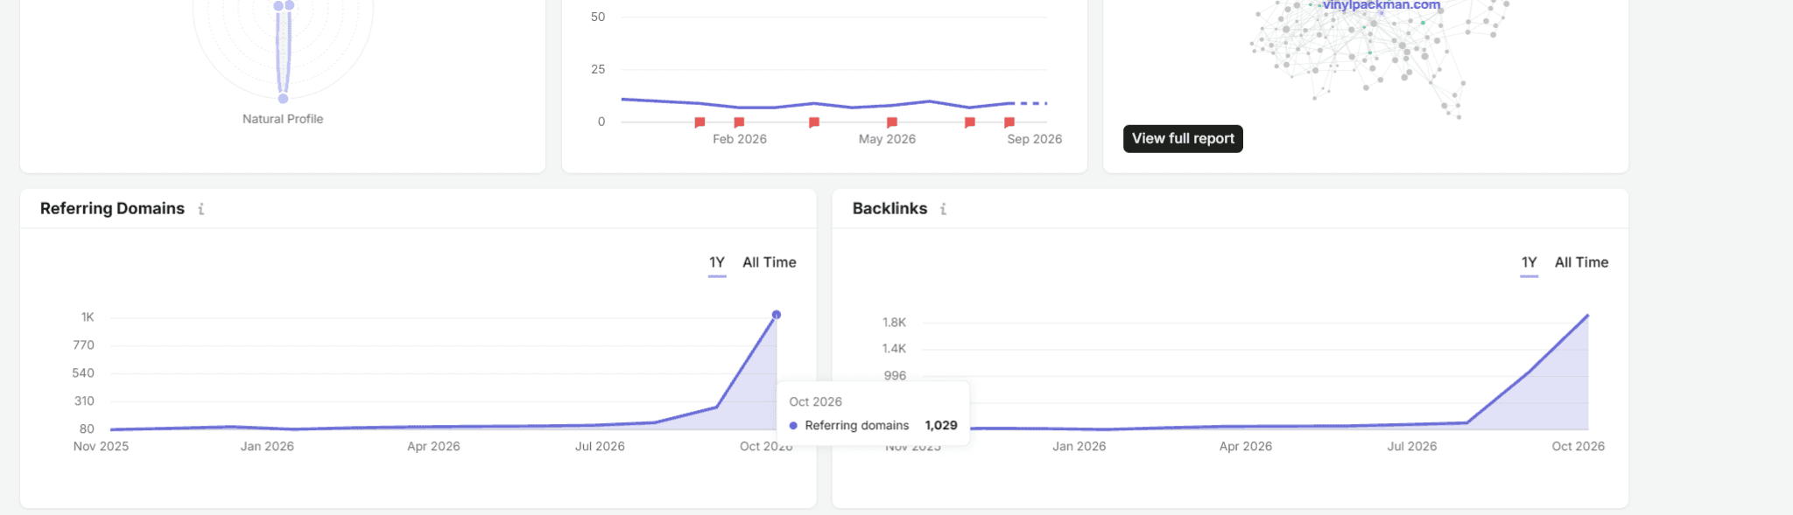1793x515 pixels.
Task: Click the Apr 2026 label on Backlinks axis
Action: pos(1246,446)
